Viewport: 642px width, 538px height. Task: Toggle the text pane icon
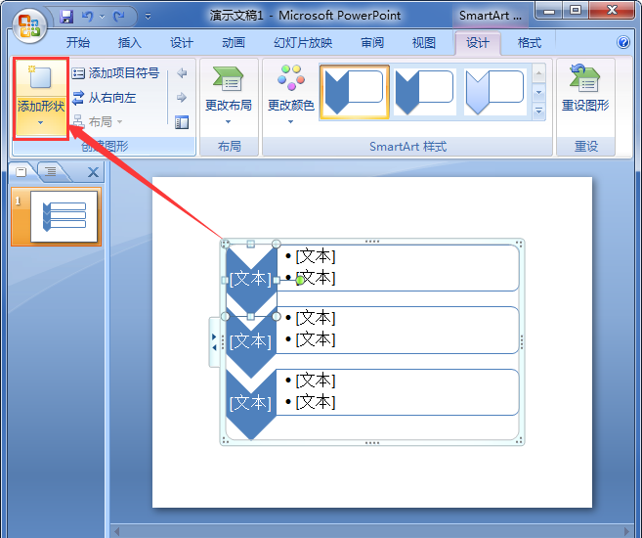pyautogui.click(x=182, y=121)
